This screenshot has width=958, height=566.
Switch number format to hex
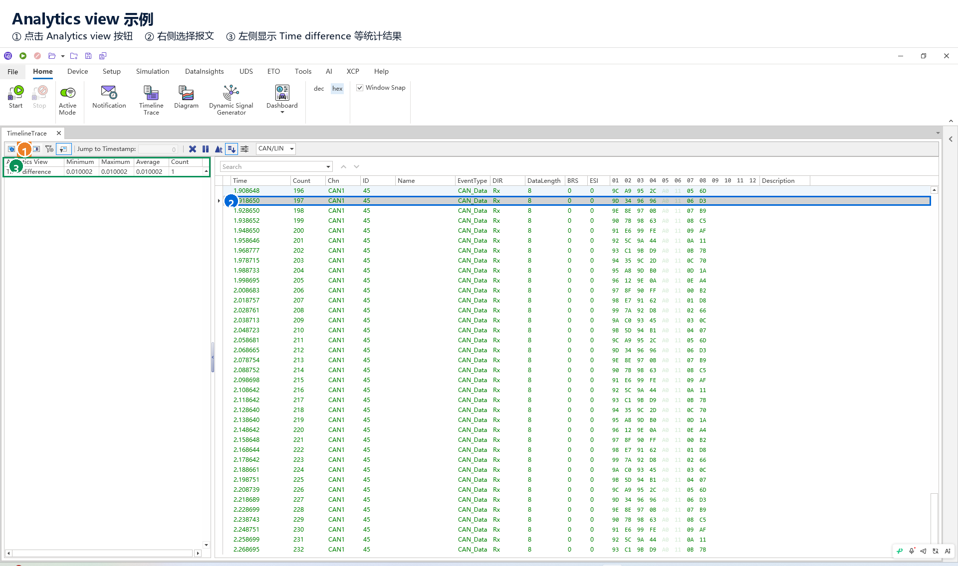(x=337, y=89)
